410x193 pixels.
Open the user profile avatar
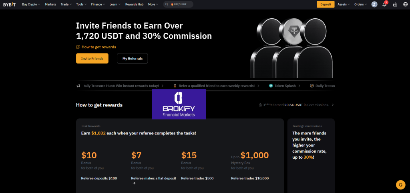pos(374,4)
